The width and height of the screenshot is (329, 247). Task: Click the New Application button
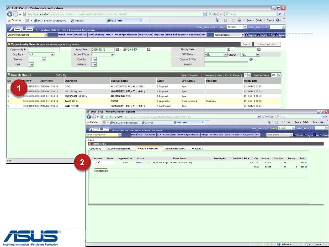point(267,44)
